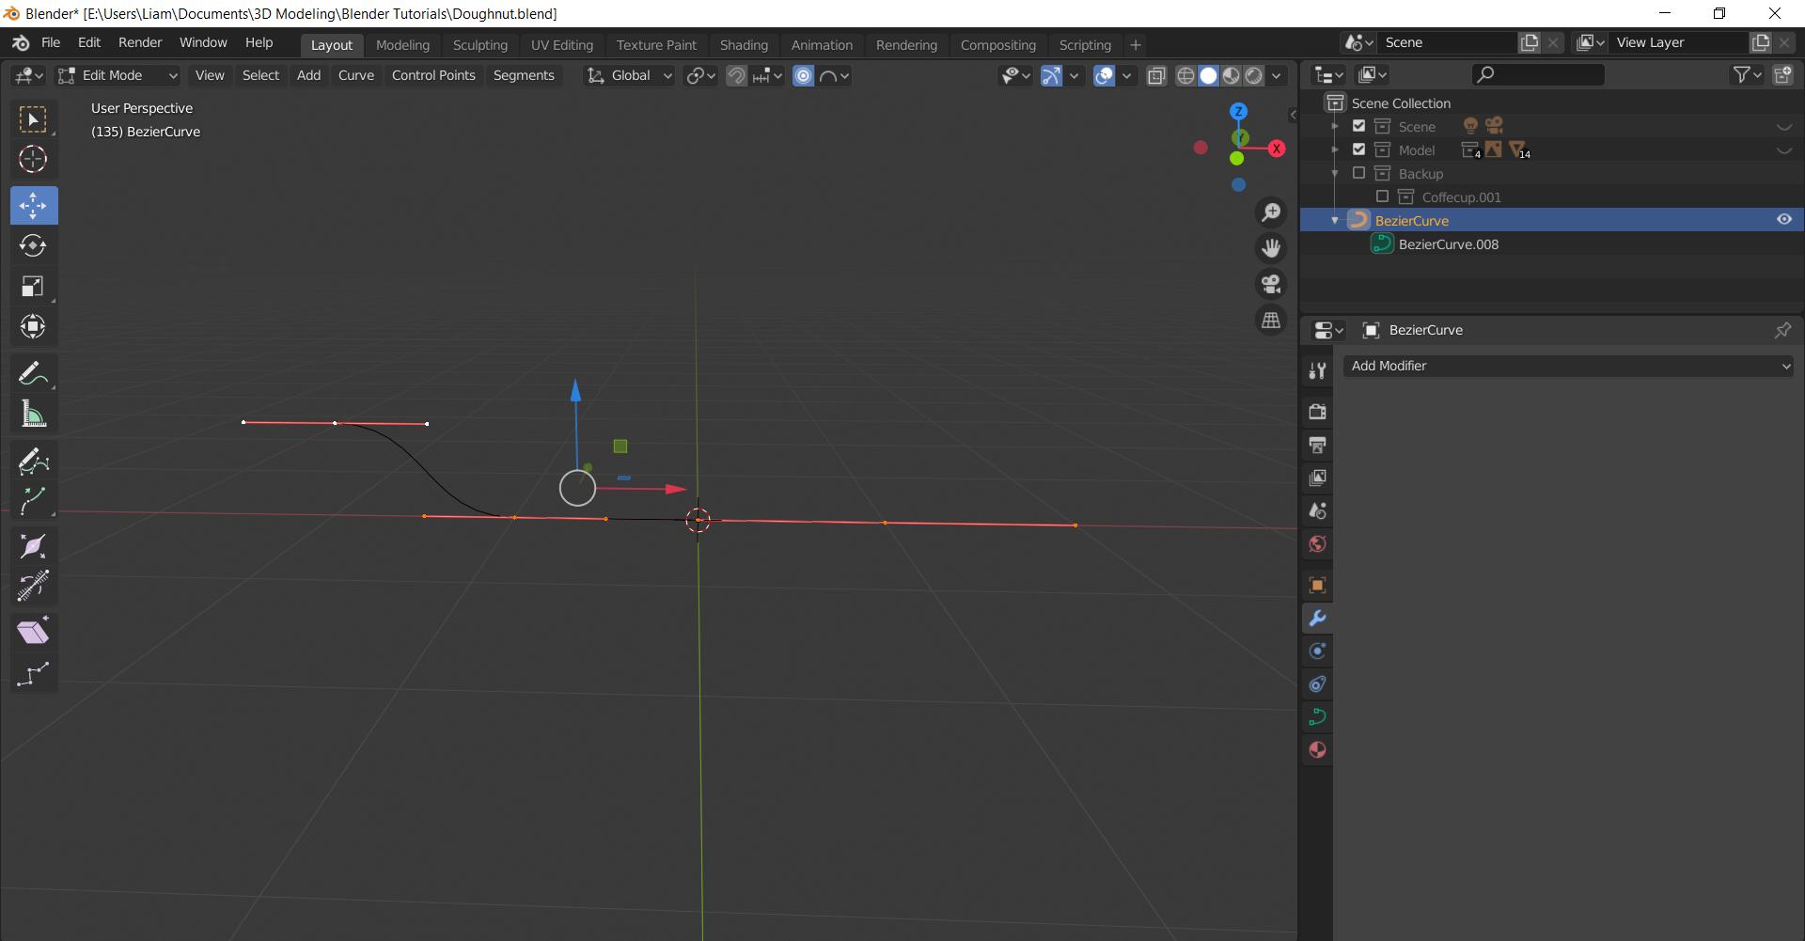1805x941 pixels.
Task: Open the Control Points menu
Action: tap(433, 75)
